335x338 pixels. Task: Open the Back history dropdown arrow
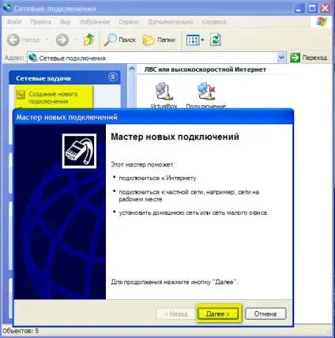coord(47,39)
